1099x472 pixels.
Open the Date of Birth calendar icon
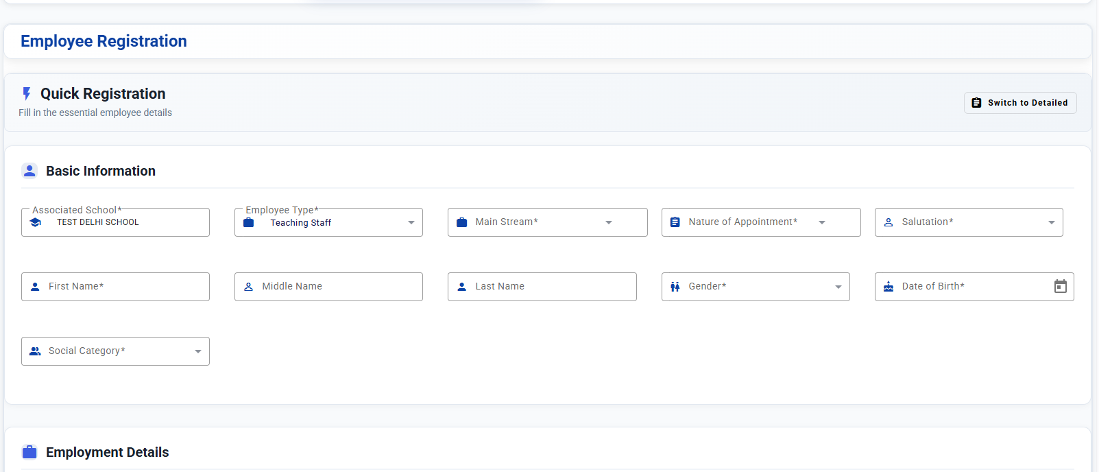[1060, 286]
